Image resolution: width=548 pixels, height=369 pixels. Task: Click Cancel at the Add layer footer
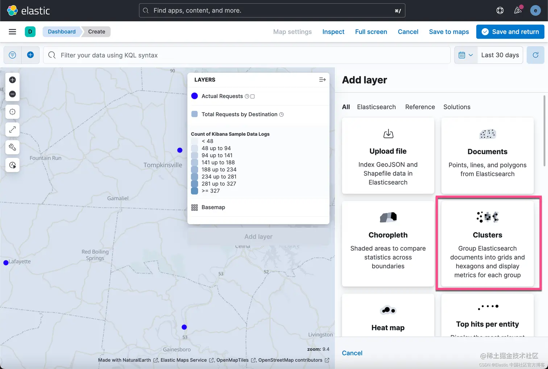352,353
